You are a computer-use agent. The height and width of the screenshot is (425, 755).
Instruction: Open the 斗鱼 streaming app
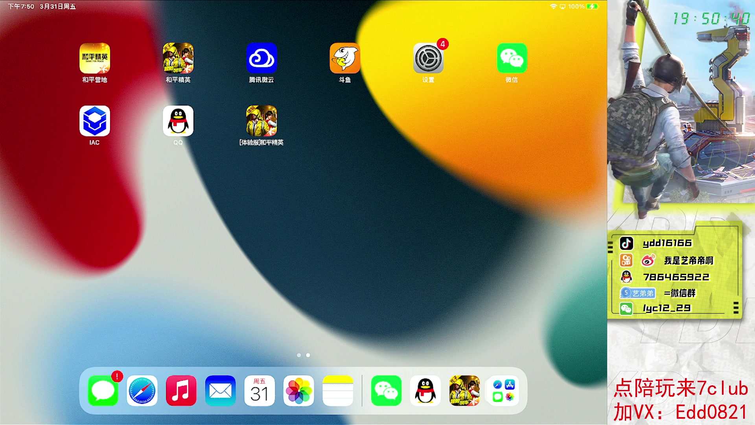point(345,58)
